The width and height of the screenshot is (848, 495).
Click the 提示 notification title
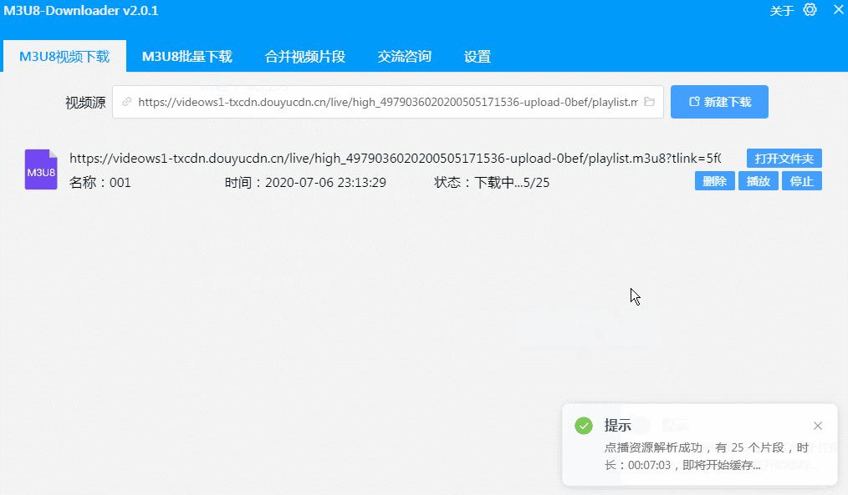[x=618, y=426]
